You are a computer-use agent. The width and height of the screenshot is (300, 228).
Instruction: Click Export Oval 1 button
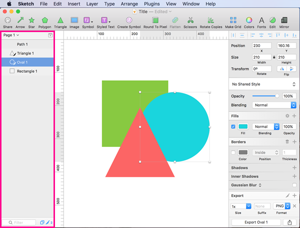click(256, 222)
